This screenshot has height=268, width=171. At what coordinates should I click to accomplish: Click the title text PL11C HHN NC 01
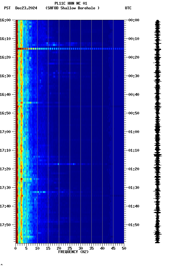[71, 3]
